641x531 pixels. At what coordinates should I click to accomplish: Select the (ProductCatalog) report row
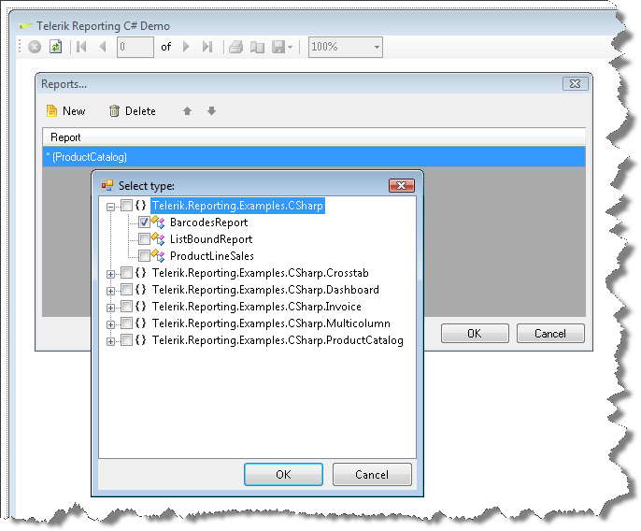pyautogui.click(x=314, y=157)
